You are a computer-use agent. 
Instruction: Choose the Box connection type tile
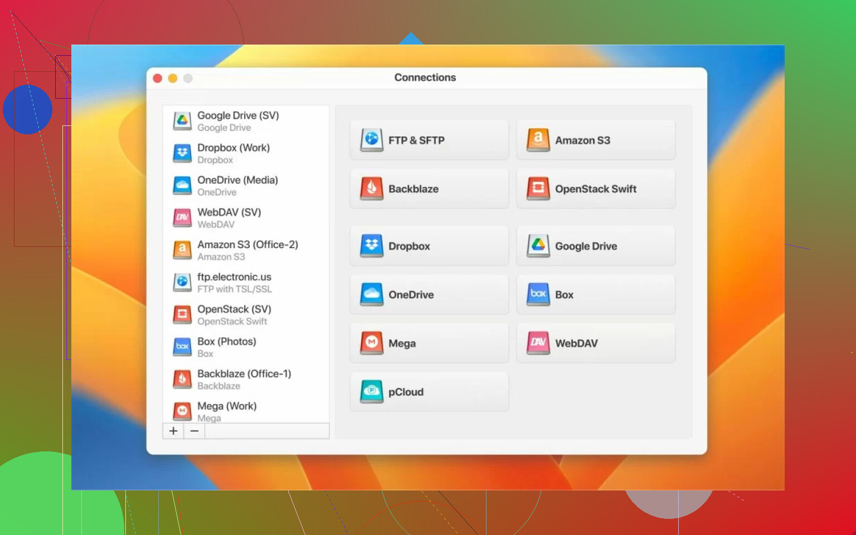point(595,295)
